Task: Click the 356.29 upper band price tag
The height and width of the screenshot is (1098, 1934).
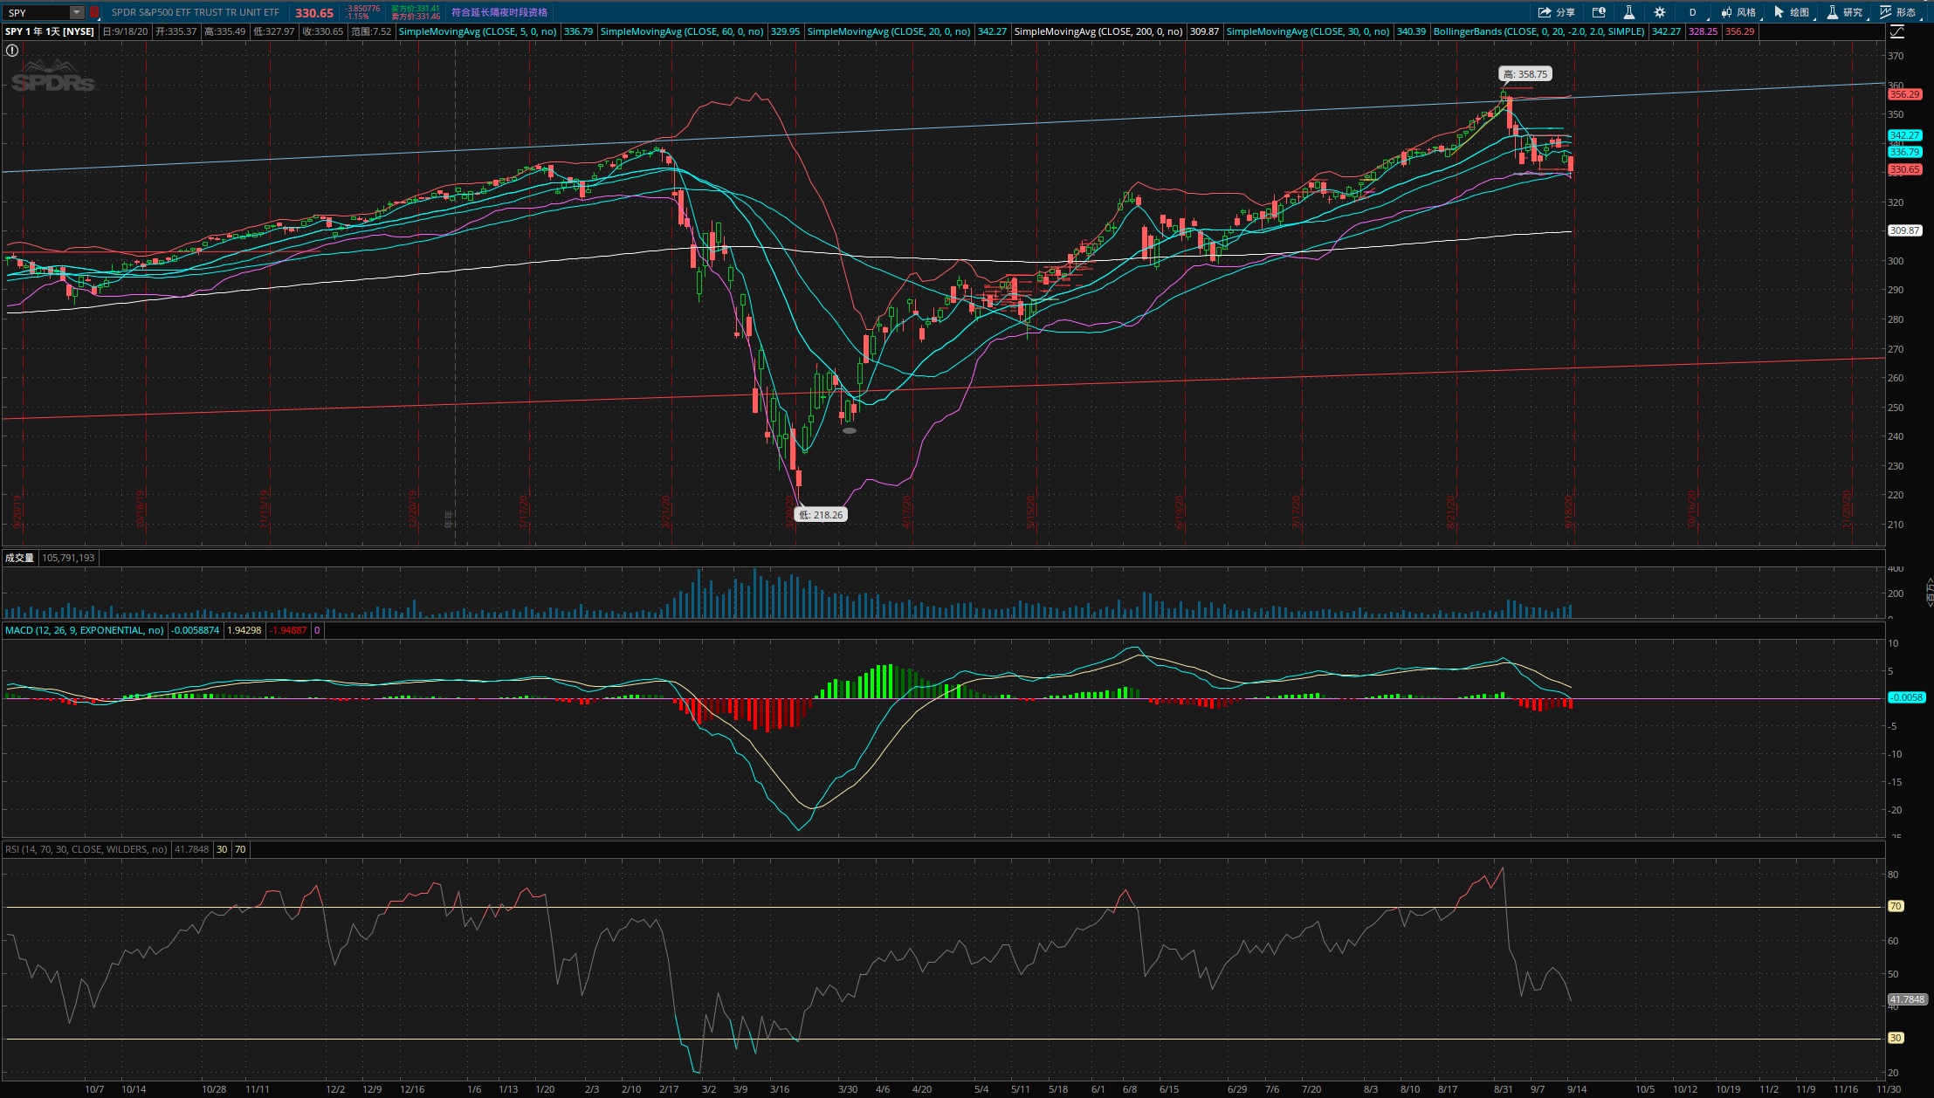Action: point(1904,94)
